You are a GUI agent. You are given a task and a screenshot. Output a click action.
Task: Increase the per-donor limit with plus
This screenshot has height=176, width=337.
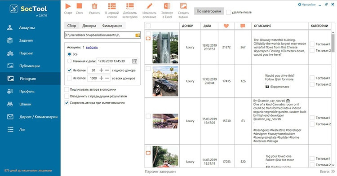(x=101, y=70)
